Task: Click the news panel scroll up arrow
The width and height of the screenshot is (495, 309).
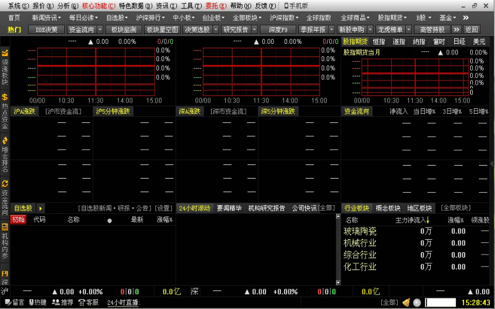Action: coord(338,217)
